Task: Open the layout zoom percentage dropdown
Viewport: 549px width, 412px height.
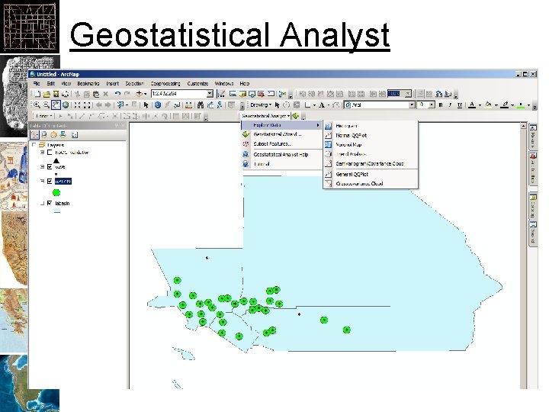Action: point(408,94)
